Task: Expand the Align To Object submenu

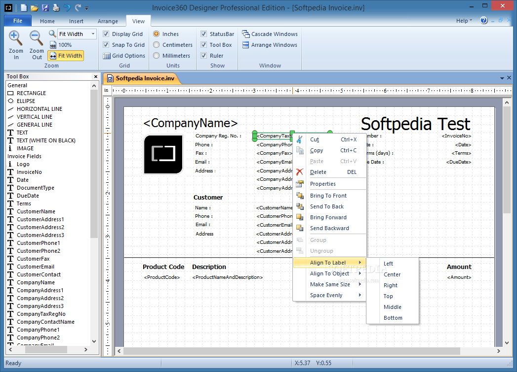Action: [330, 273]
